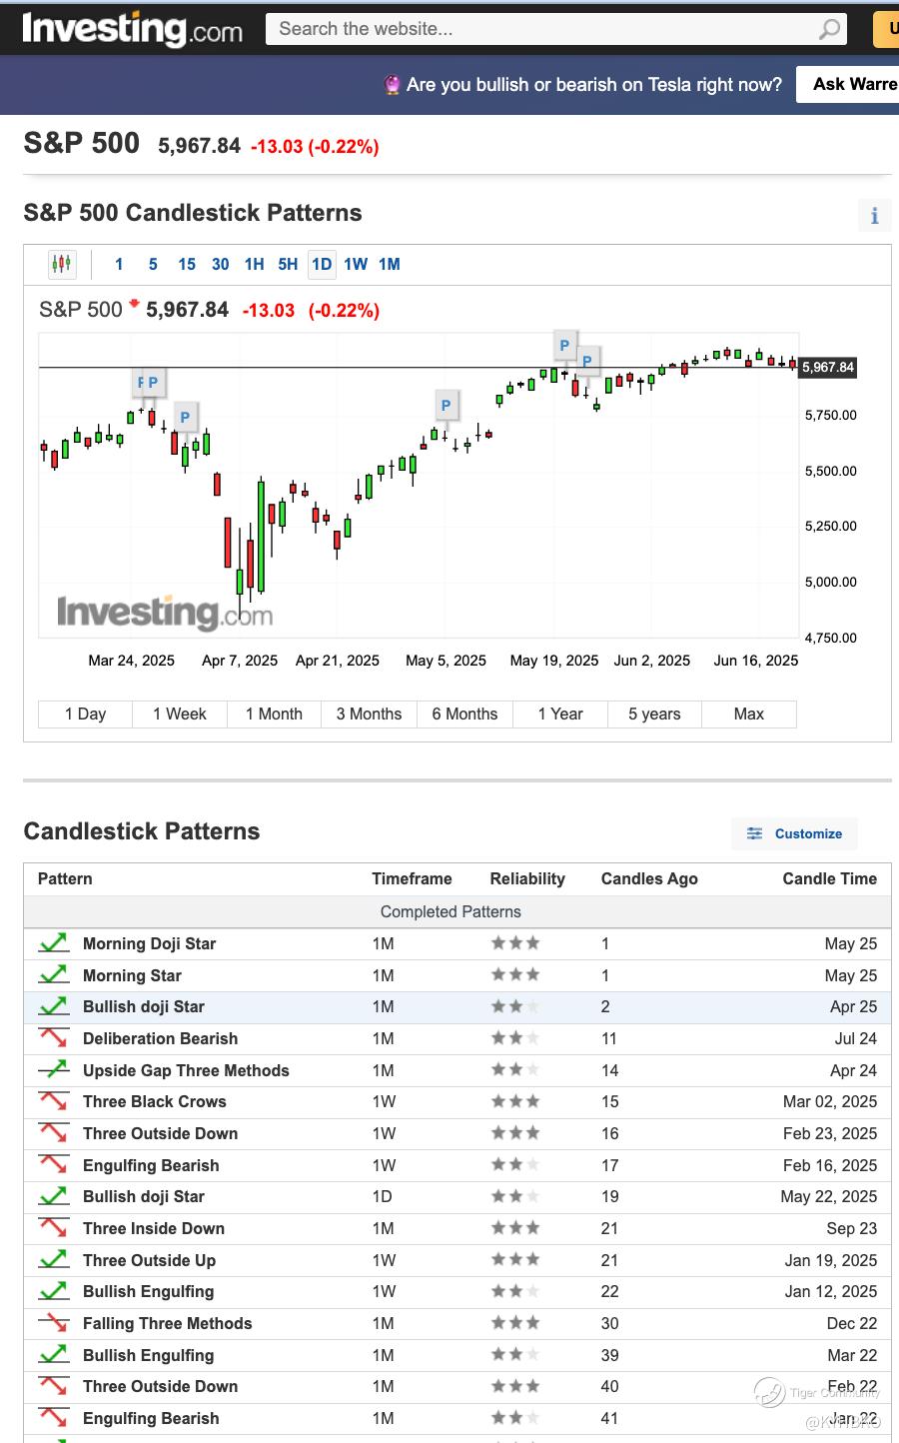
Task: Click the bullish arrow icon for Morning Doji Star
Action: 54,943
